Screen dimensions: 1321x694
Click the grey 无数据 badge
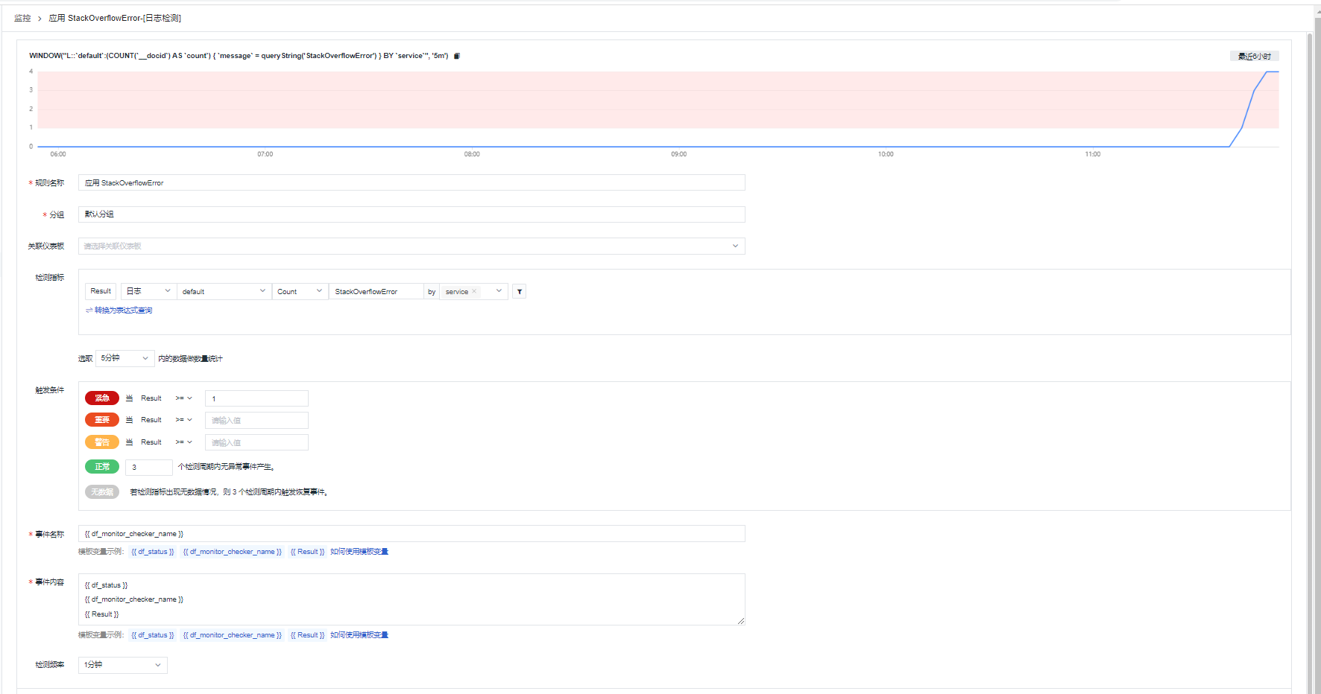[102, 492]
